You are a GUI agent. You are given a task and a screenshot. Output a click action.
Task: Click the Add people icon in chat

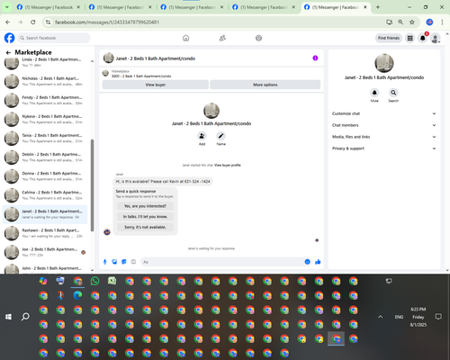tap(202, 136)
